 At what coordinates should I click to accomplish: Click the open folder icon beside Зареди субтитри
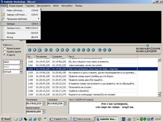(3, 14)
